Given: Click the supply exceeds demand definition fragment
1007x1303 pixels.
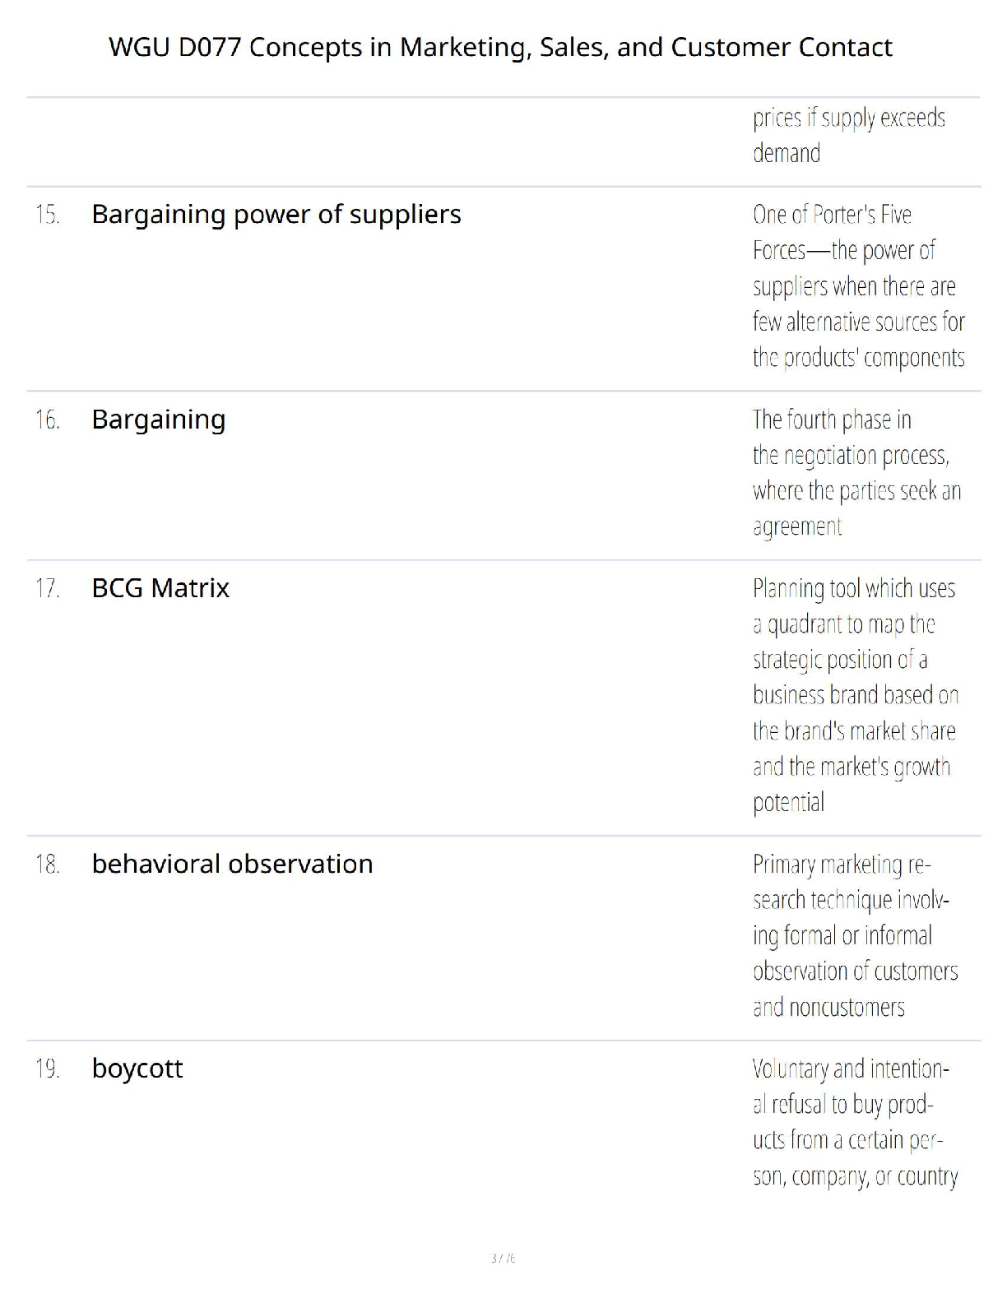Looking at the screenshot, I should pos(849,135).
